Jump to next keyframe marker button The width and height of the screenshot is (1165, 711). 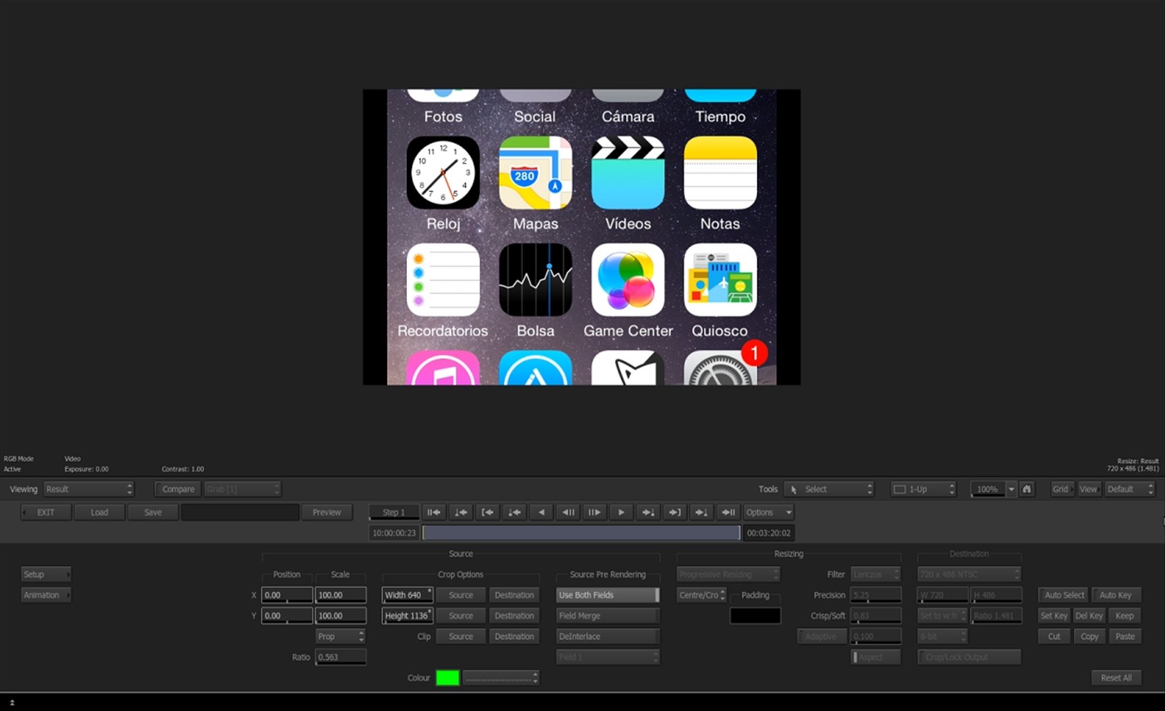[x=648, y=512]
